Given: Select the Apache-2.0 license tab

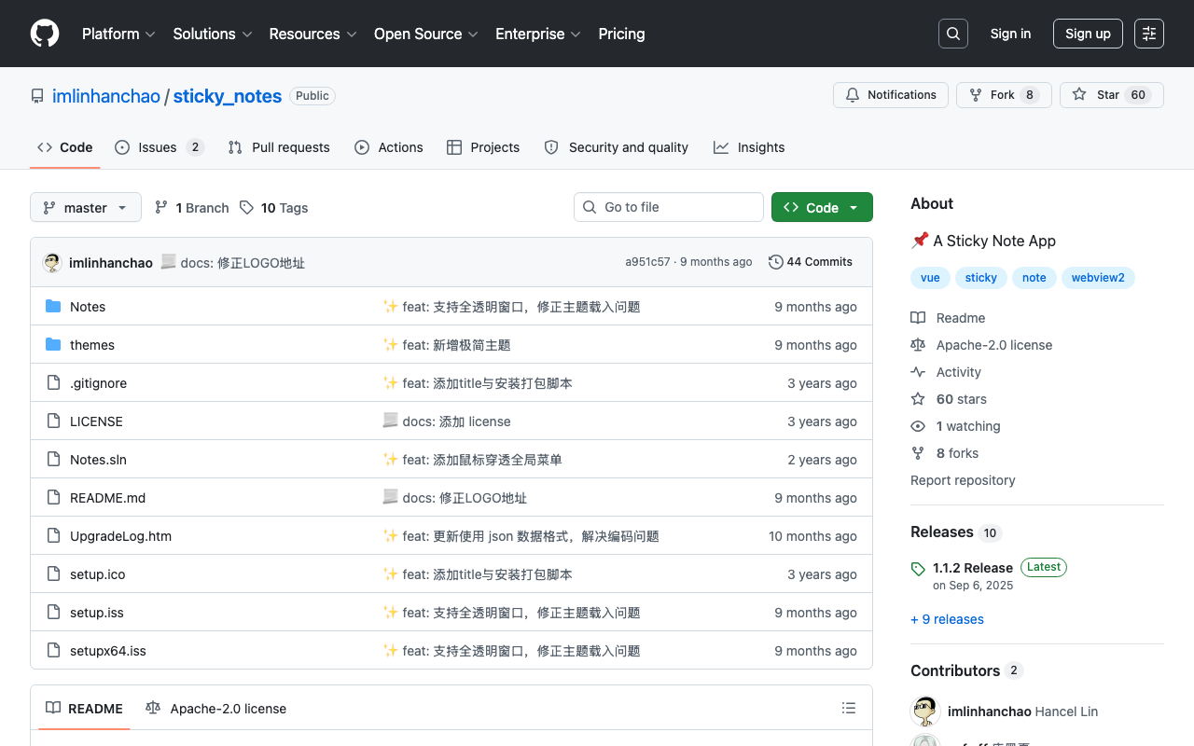Looking at the screenshot, I should pyautogui.click(x=215, y=709).
